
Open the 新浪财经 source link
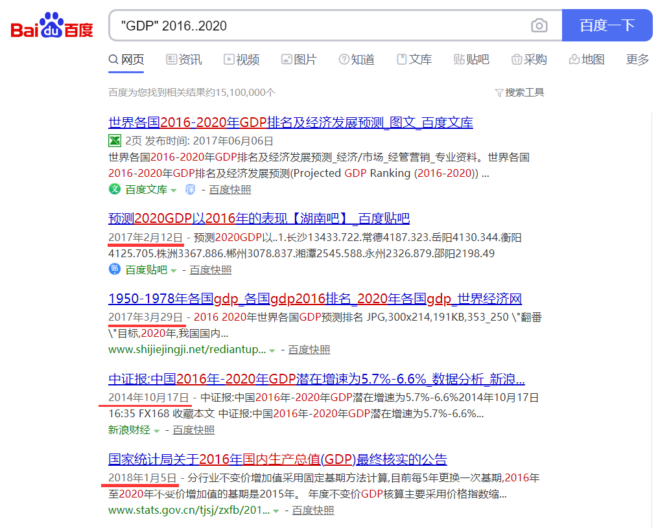(129, 430)
